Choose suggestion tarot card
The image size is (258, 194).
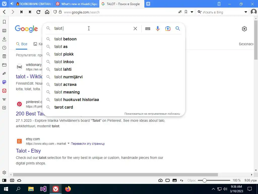coord(114,107)
